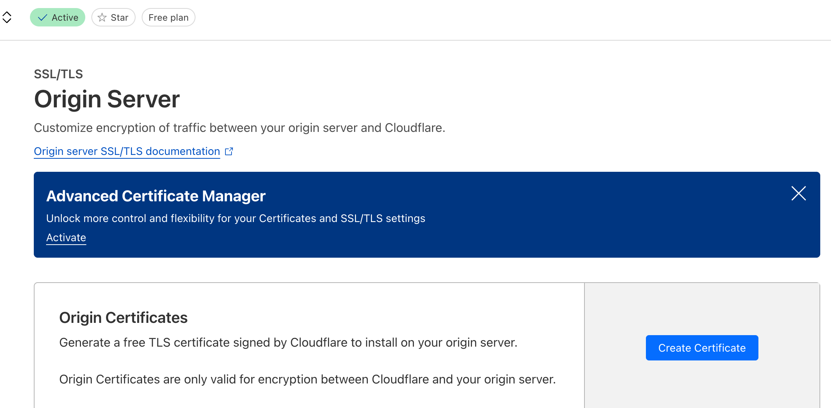Click the 'Unlock more control' banner subtitle
The height and width of the screenshot is (408, 831).
pyautogui.click(x=235, y=219)
